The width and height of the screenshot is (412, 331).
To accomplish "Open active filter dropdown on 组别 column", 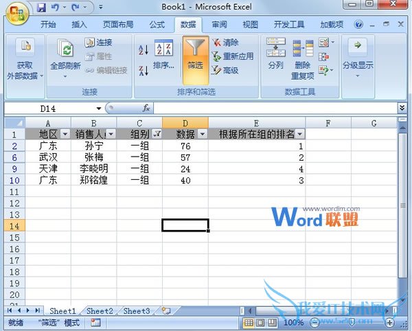I will (157, 134).
